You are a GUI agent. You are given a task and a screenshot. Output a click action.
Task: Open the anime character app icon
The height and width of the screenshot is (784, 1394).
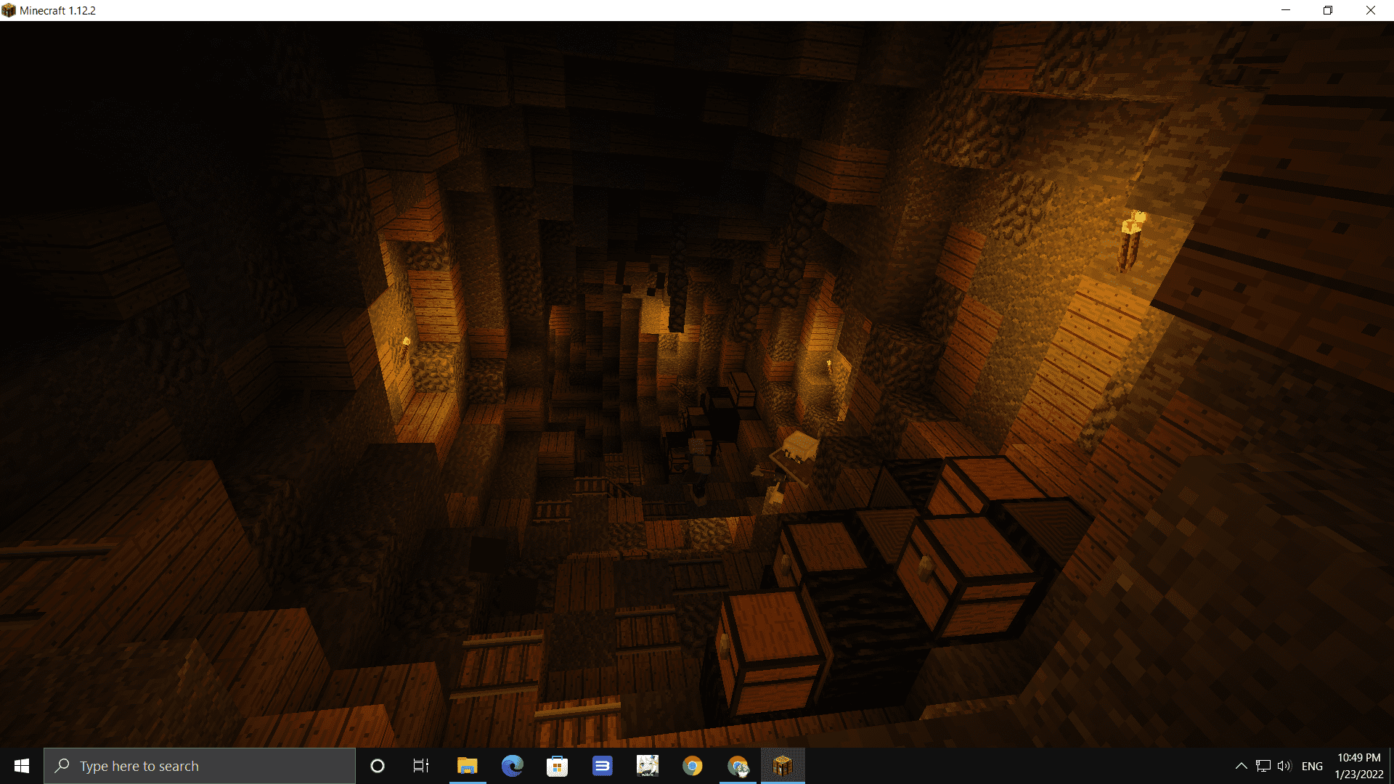tap(647, 766)
